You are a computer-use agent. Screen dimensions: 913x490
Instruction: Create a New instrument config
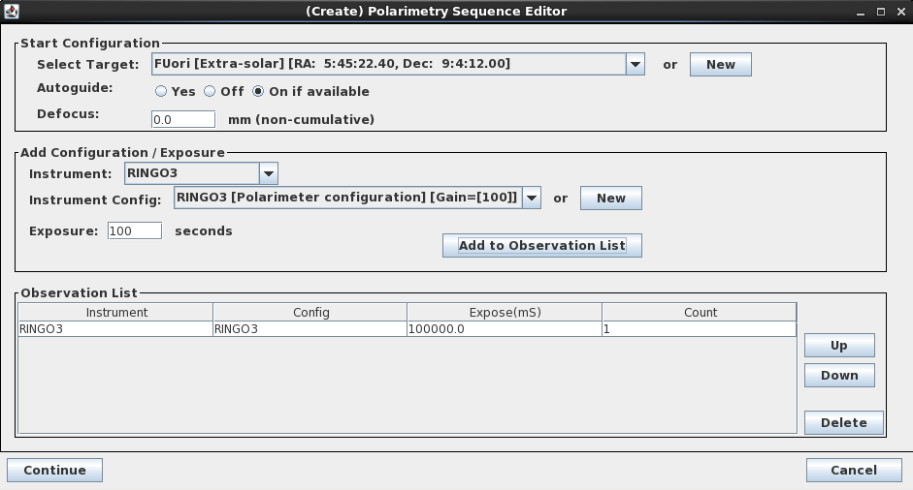pyautogui.click(x=611, y=199)
